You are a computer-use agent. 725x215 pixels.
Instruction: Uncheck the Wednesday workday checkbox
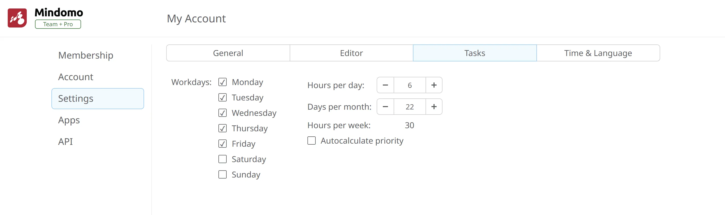222,113
